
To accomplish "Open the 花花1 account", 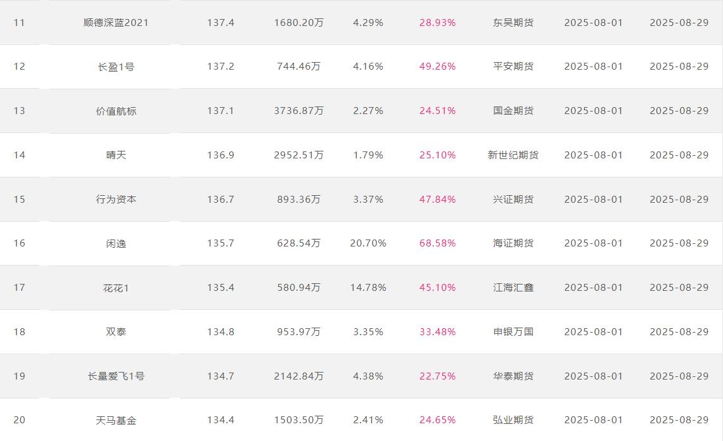I will coord(116,288).
